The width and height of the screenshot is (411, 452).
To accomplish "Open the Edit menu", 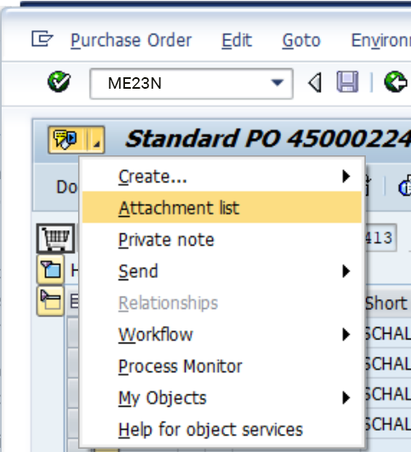I will pos(237,40).
